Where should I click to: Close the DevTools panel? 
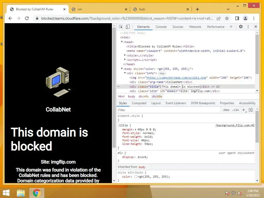coord(256,27)
